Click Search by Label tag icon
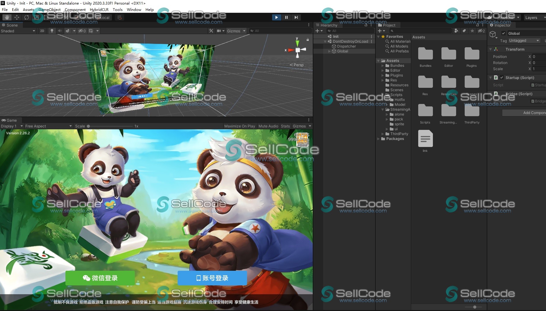This screenshot has height=311, width=546. 464,31
